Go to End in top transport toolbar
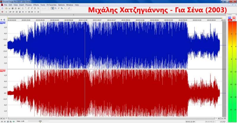237x123 pixels. tap(38, 12)
